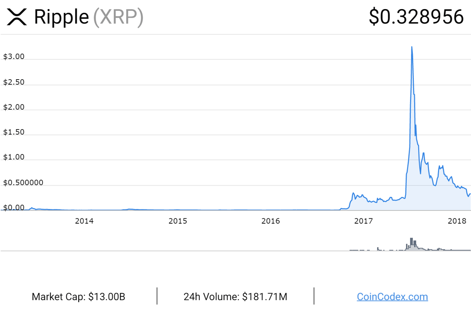This screenshot has height=317, width=471.
Task: Click the $2.00 price axis label
Action: point(14,107)
